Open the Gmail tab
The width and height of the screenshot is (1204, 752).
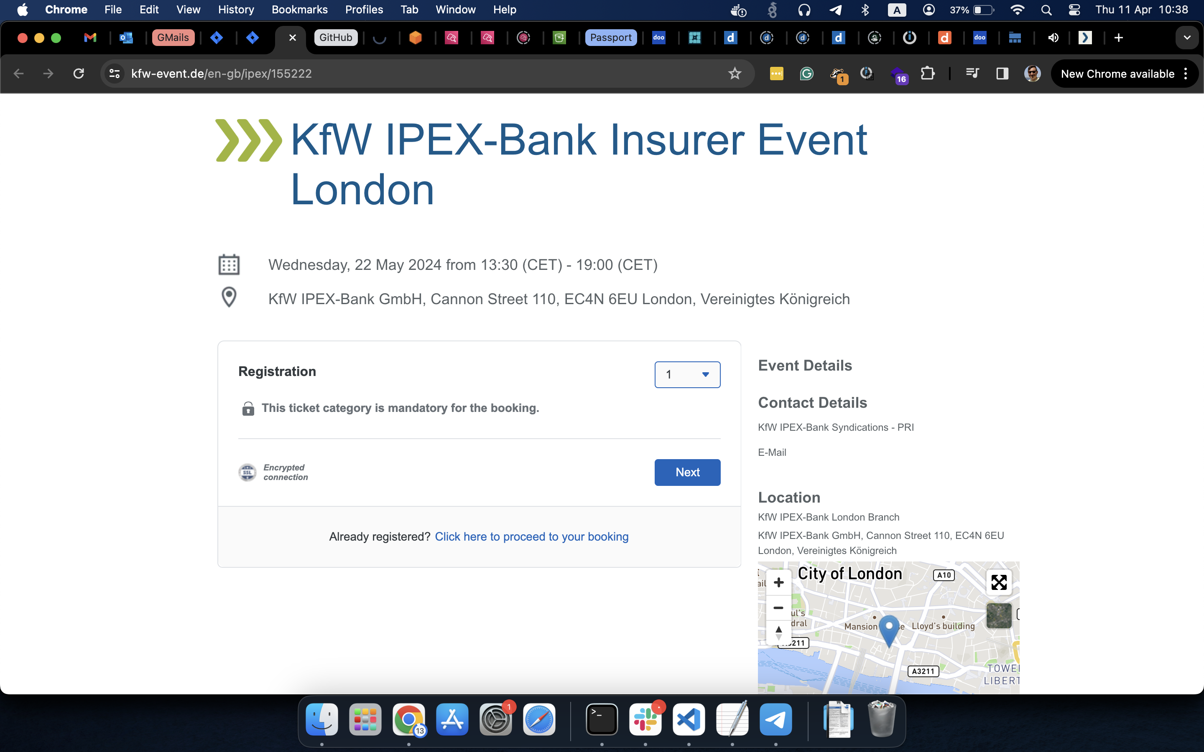pyautogui.click(x=90, y=37)
